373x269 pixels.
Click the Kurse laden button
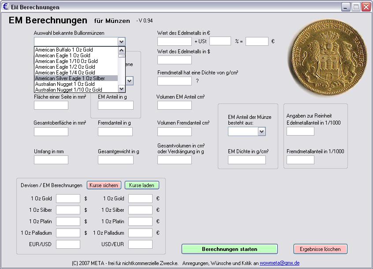click(142, 185)
